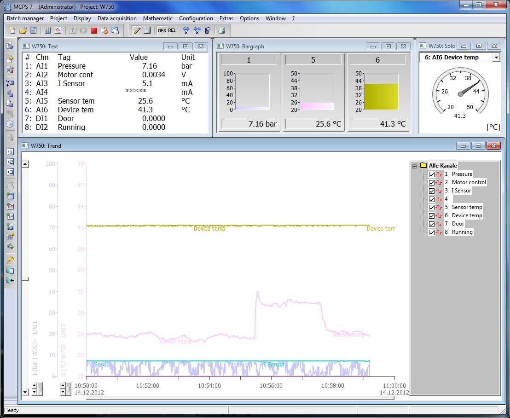Screen dimensions: 510x418
Task: Open project with the folder icon
Action: (23, 30)
